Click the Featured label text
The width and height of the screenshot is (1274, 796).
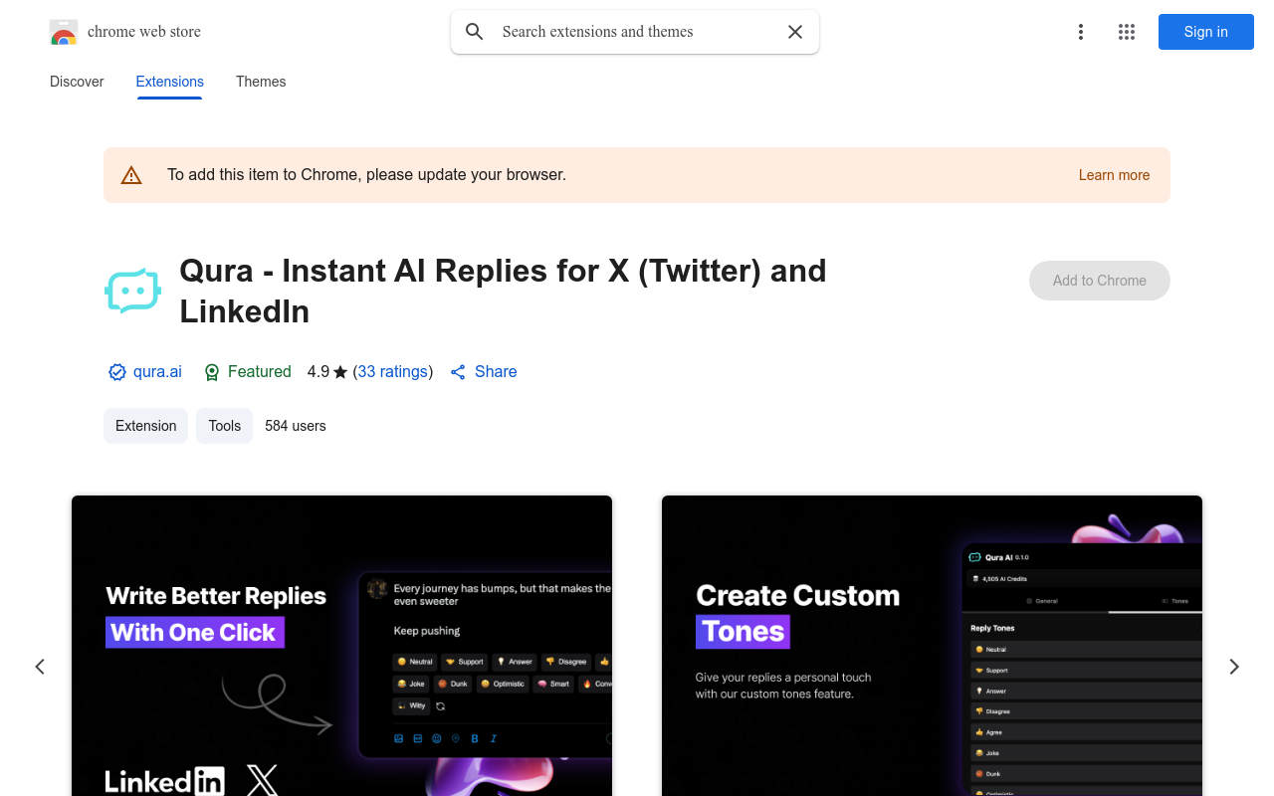click(260, 371)
